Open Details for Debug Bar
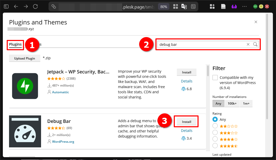 pos(187,131)
